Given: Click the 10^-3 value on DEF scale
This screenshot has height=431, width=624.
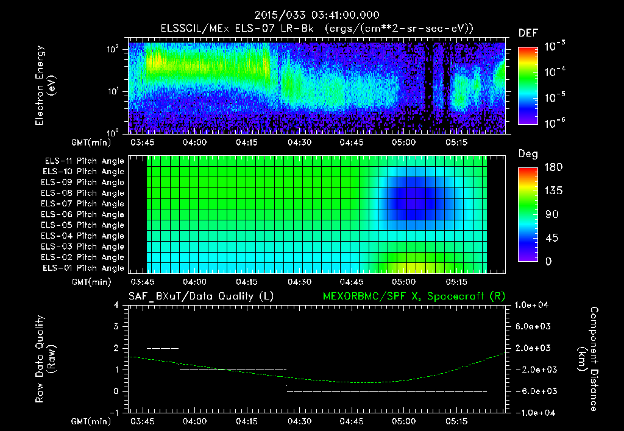Looking at the screenshot, I should 555,46.
